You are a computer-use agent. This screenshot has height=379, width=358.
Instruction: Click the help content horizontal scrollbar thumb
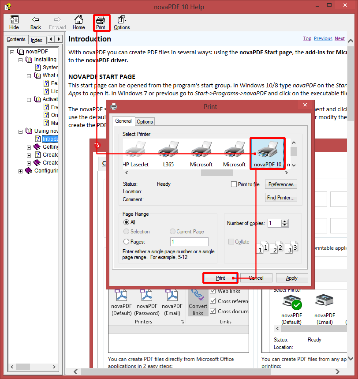(x=176, y=371)
